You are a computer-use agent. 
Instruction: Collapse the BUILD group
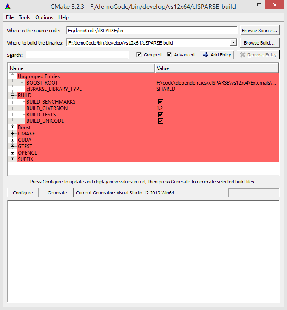[12, 95]
